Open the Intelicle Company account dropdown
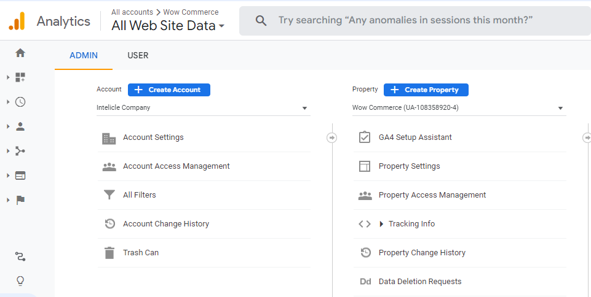This screenshot has height=297, width=591. click(x=203, y=108)
